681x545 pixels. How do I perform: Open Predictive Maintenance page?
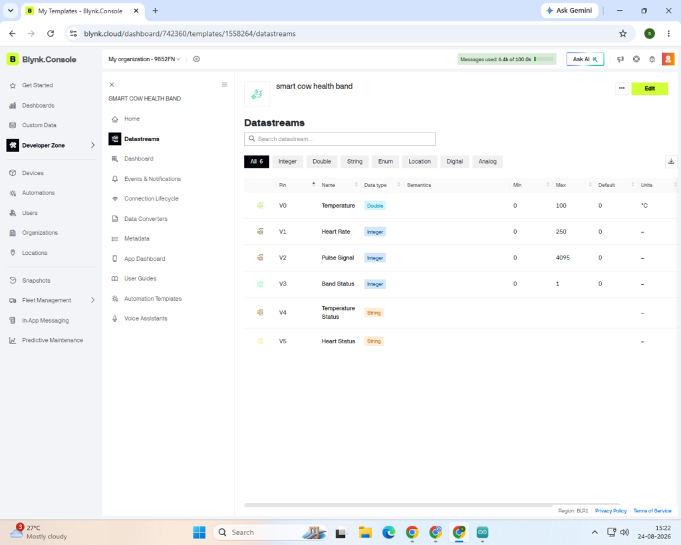tap(52, 340)
